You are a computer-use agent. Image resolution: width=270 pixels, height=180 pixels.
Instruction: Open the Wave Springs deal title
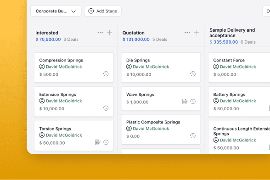(140, 95)
